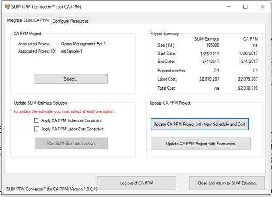Click the CA PPM Total Cost $2,310,319
The image size is (272, 197).
coord(248,88)
